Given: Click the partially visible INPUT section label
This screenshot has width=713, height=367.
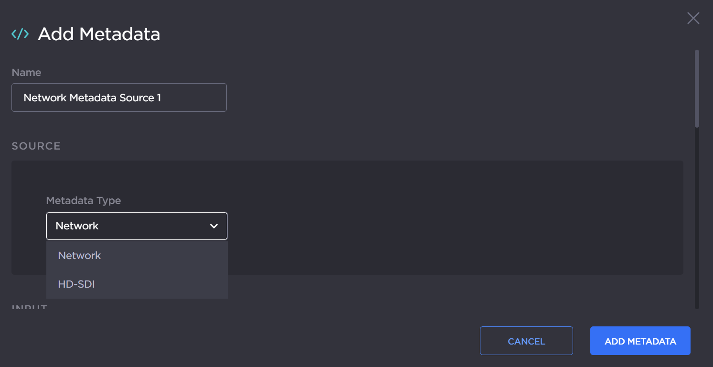Looking at the screenshot, I should pyautogui.click(x=29, y=307).
